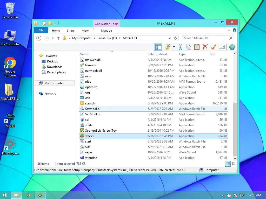Open the folder options dropdown arrow
Viewport: 266px width, 199px height.
174,47
